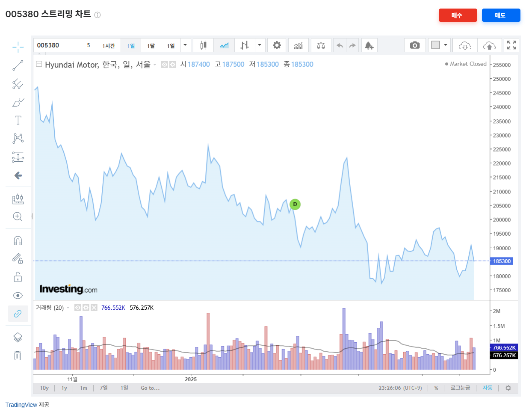Click the 185300 price label on axis
This screenshot has height=415, width=529.
[502, 261]
